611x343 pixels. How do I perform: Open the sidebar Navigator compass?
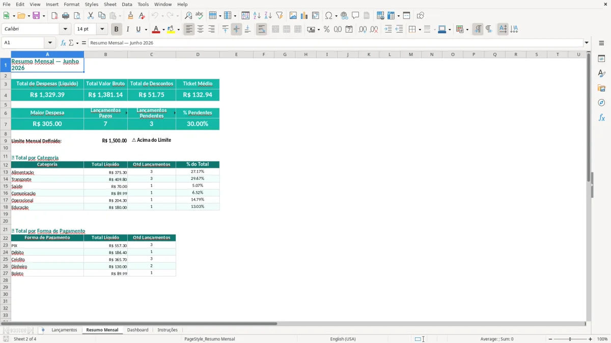(601, 103)
